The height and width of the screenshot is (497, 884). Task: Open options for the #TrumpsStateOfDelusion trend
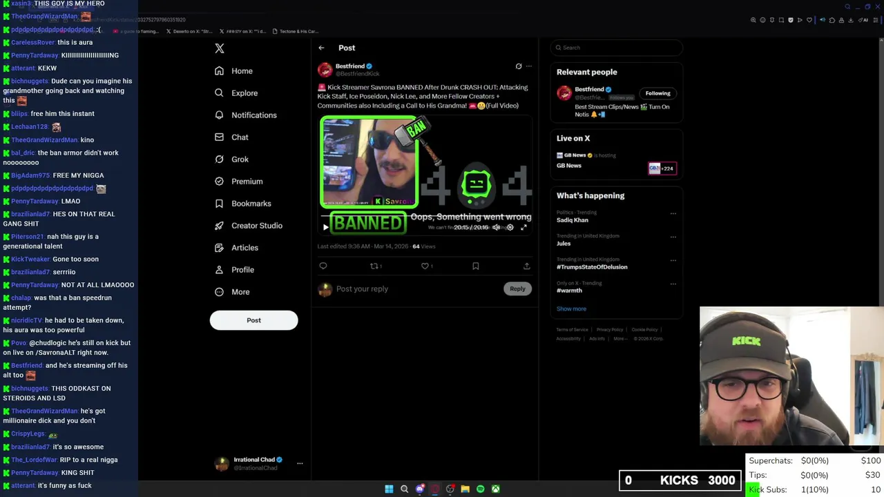coord(673,260)
